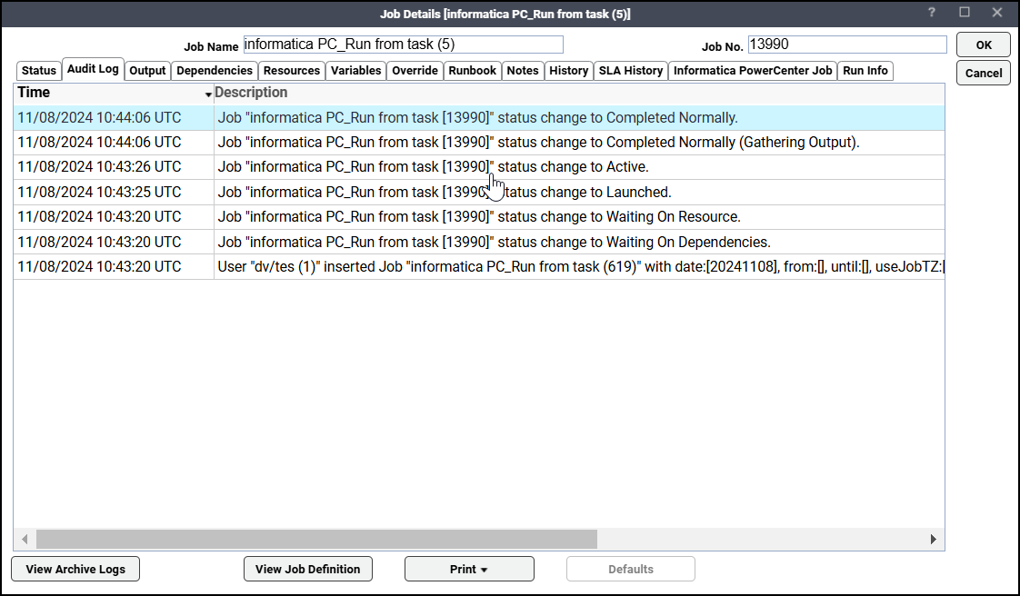Click the help question mark icon
1020x596 pixels.
pyautogui.click(x=932, y=13)
